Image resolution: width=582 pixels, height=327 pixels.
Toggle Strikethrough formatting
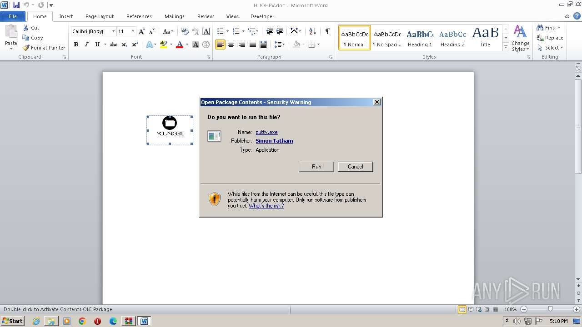pos(114,45)
